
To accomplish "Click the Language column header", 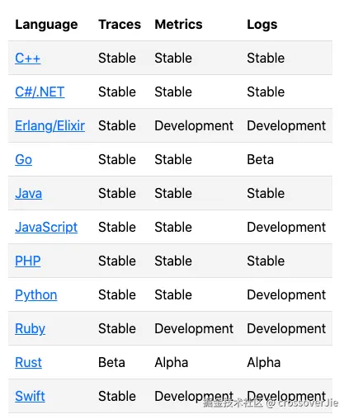I will pyautogui.click(x=46, y=25).
